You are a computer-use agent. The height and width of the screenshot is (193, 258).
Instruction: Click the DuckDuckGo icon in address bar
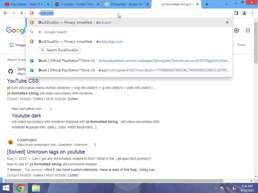32,13
